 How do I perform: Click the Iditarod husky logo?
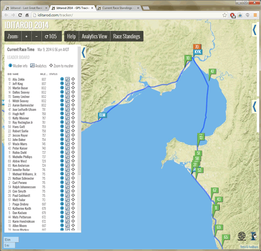click(x=253, y=236)
